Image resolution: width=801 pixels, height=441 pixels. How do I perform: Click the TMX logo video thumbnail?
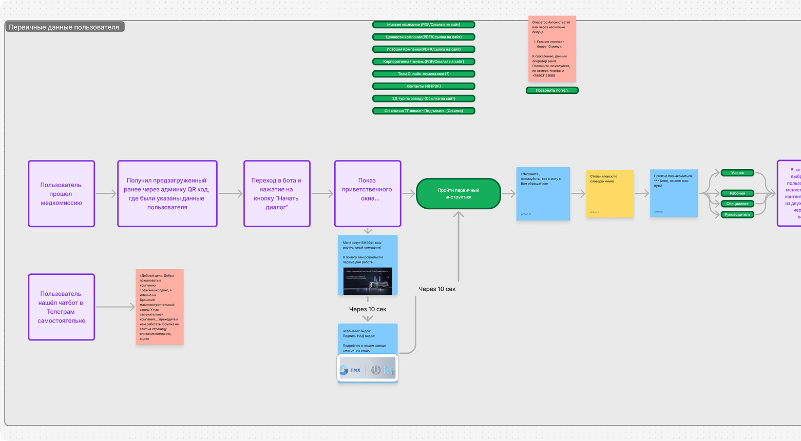(x=368, y=369)
